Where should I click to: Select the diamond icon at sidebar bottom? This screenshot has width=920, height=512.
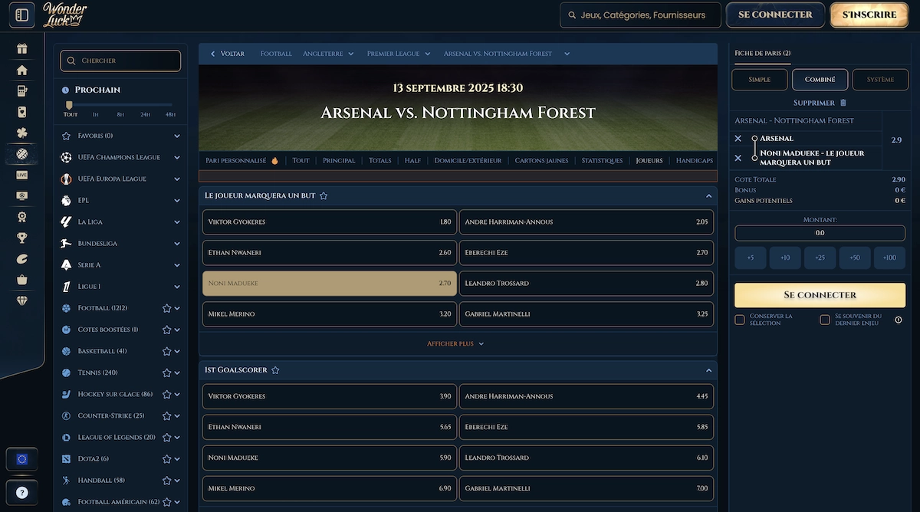pos(21,300)
